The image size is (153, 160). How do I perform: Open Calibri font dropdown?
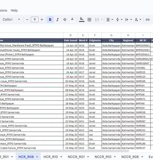point(11,20)
